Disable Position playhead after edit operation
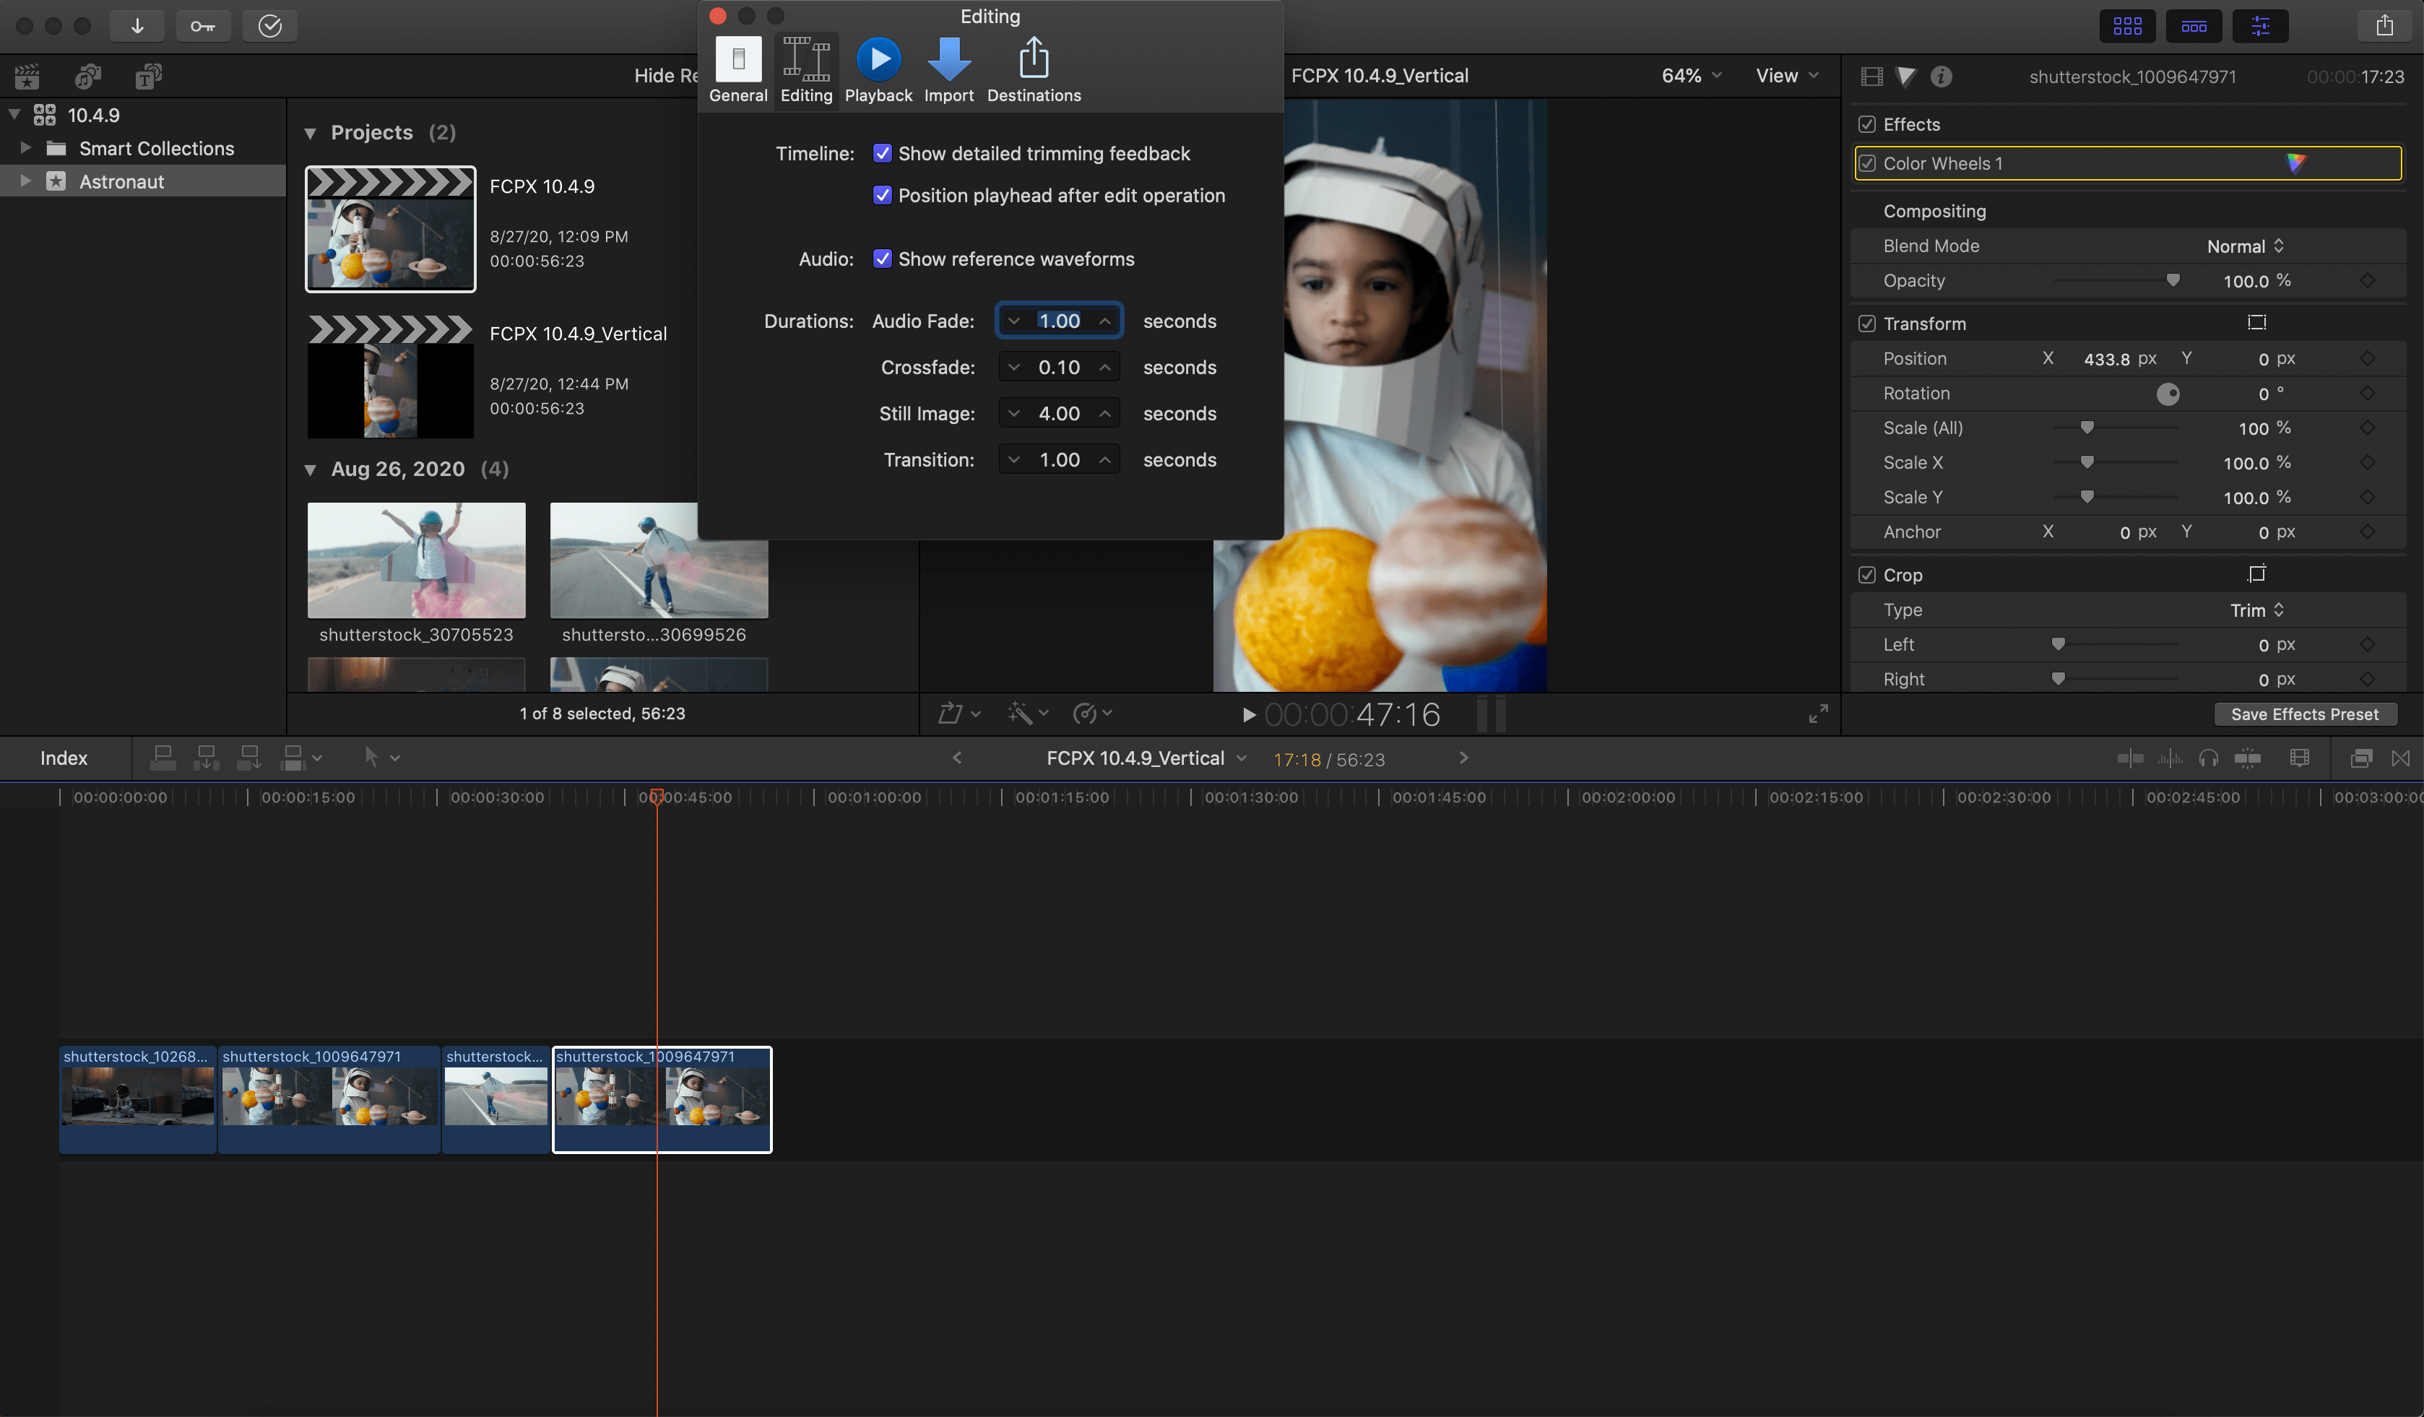Image resolution: width=2424 pixels, height=1417 pixels. pos(882,195)
